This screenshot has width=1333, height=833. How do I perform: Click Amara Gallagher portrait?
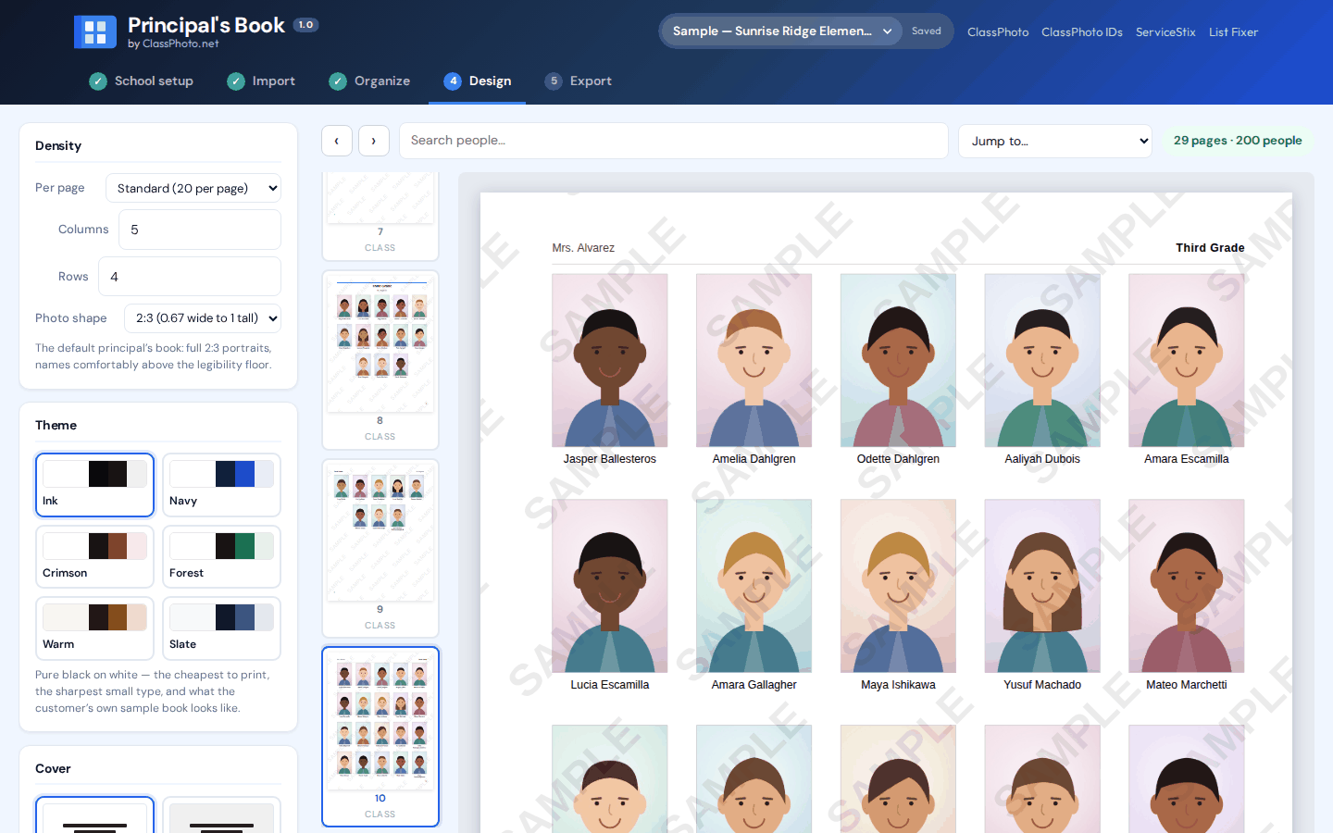754,586
